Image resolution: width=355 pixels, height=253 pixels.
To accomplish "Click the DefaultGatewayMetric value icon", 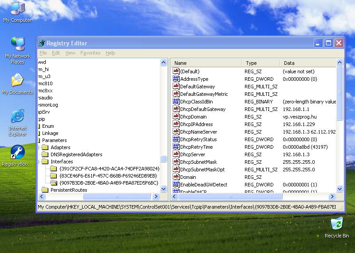I will coord(176,94).
